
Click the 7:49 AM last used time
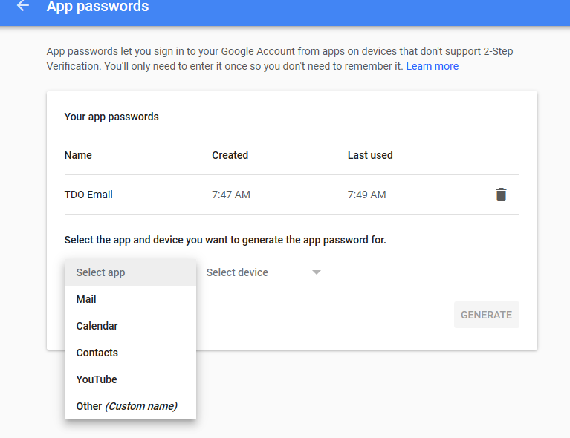click(x=366, y=195)
